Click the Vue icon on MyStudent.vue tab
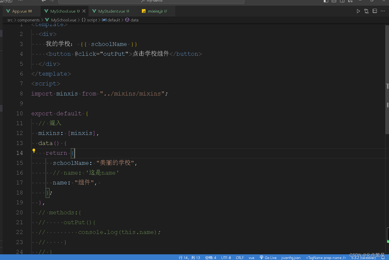The height and width of the screenshot is (260, 389). click(x=94, y=11)
